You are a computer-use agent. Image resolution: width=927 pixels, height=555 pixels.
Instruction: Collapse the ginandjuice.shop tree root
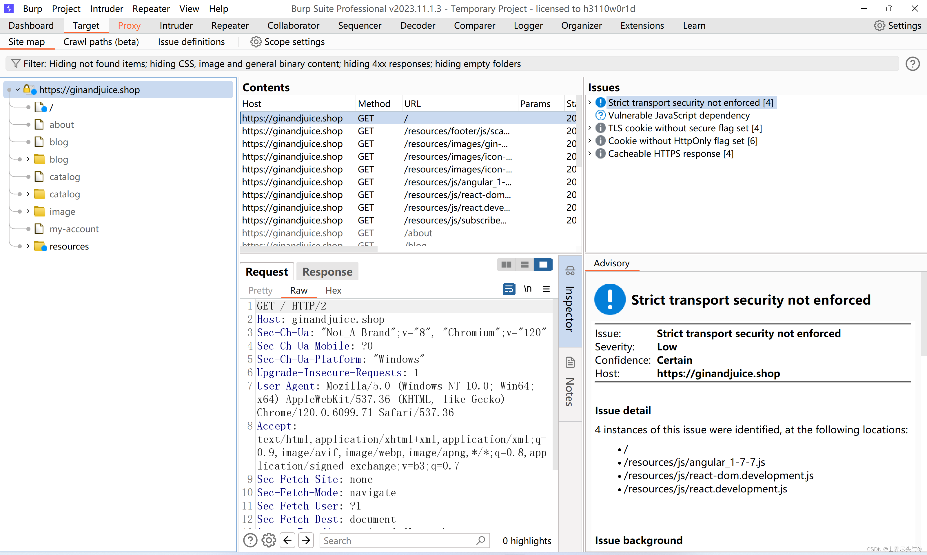[17, 90]
